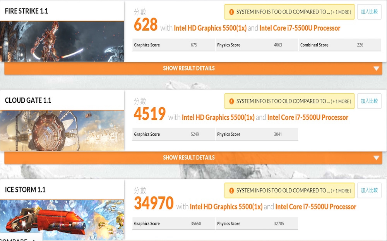
Task: Expand Cloud Gate result details arrow
Action: click(376, 158)
